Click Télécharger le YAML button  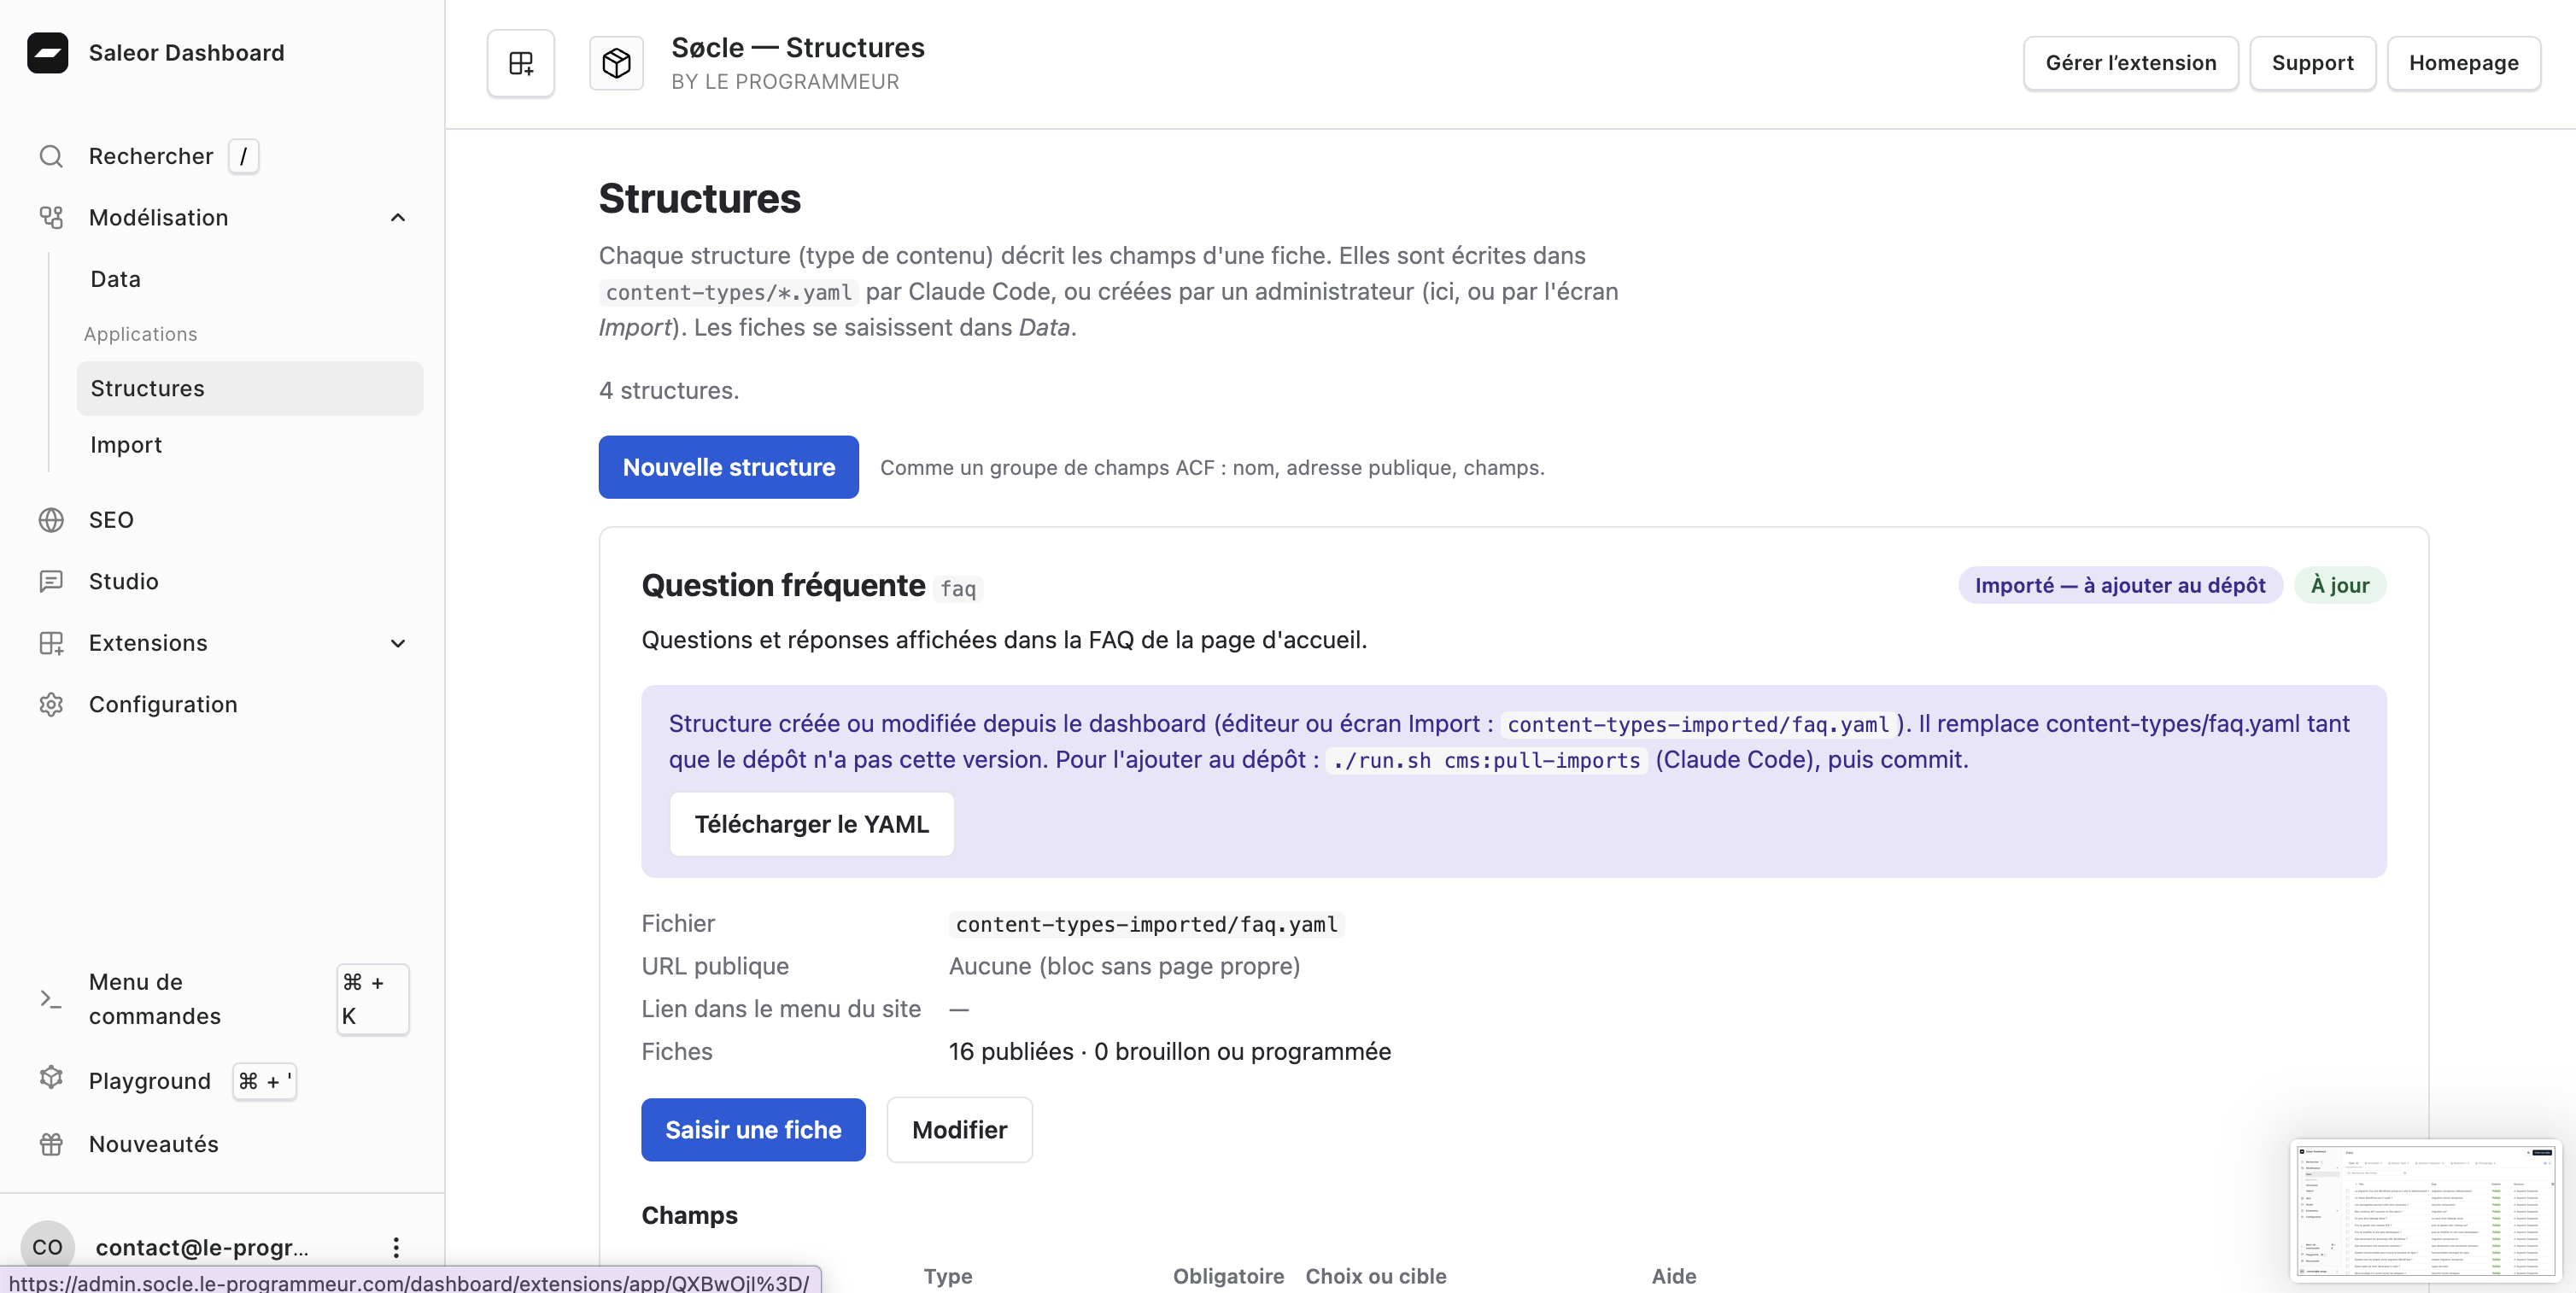point(811,824)
